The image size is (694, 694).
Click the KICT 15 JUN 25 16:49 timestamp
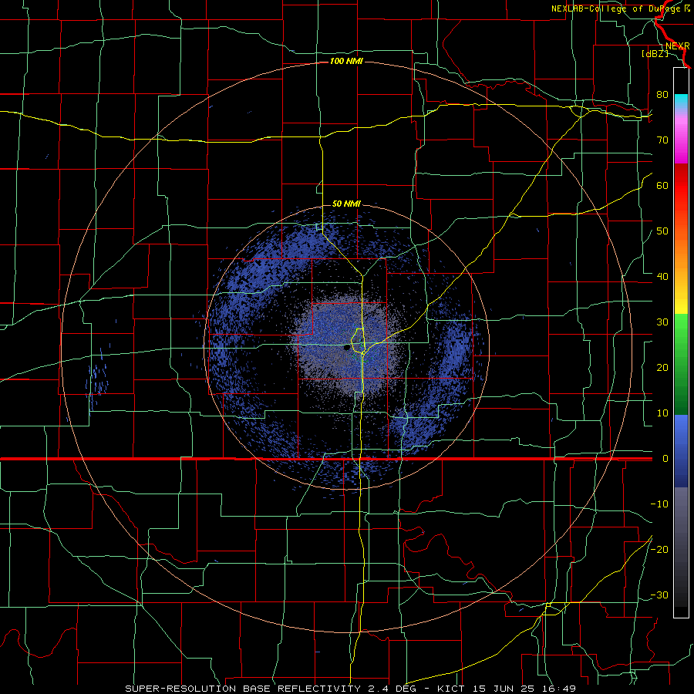point(507,689)
